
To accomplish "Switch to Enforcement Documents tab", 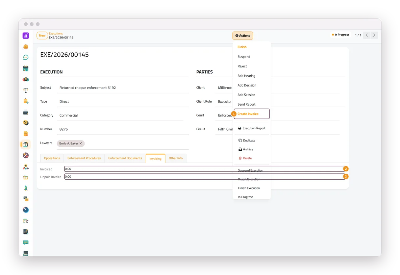I will click(x=125, y=158).
